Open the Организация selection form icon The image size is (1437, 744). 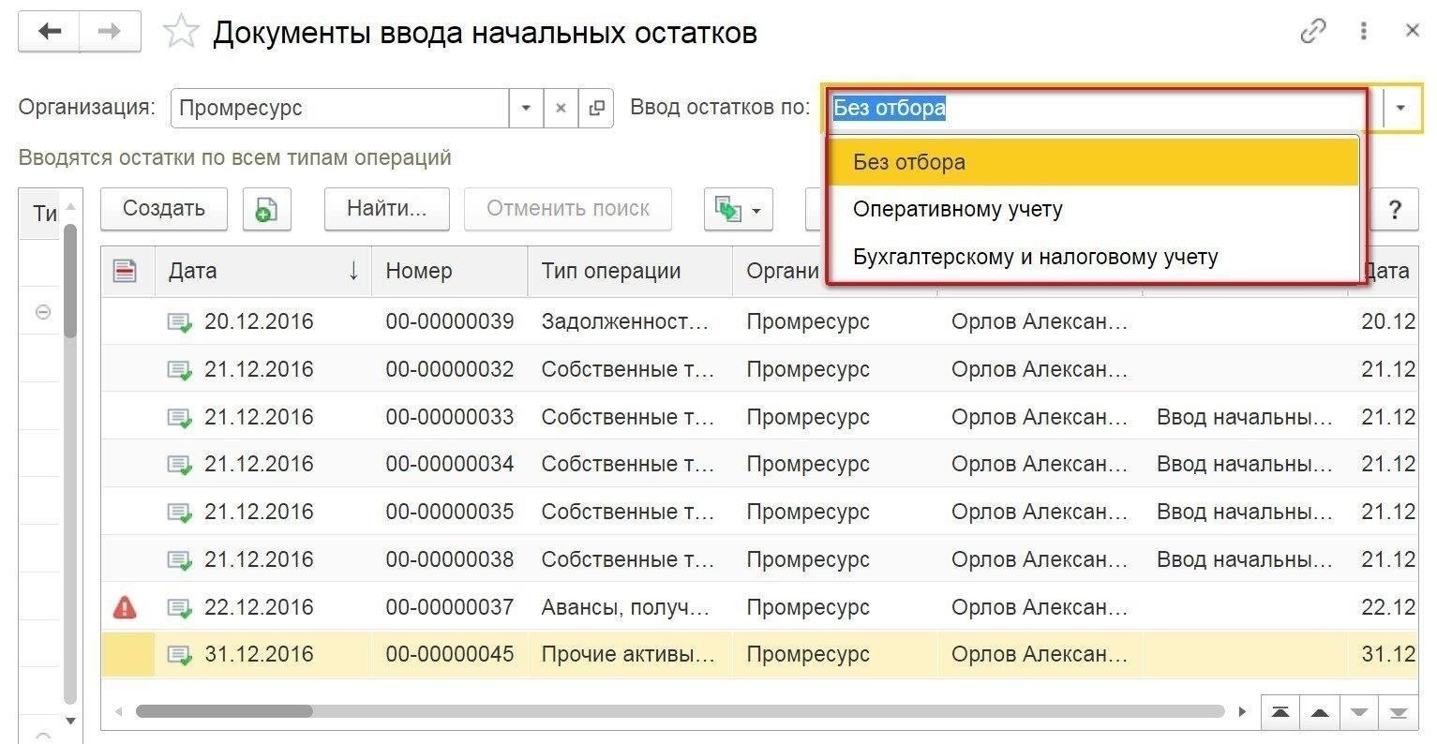[596, 108]
